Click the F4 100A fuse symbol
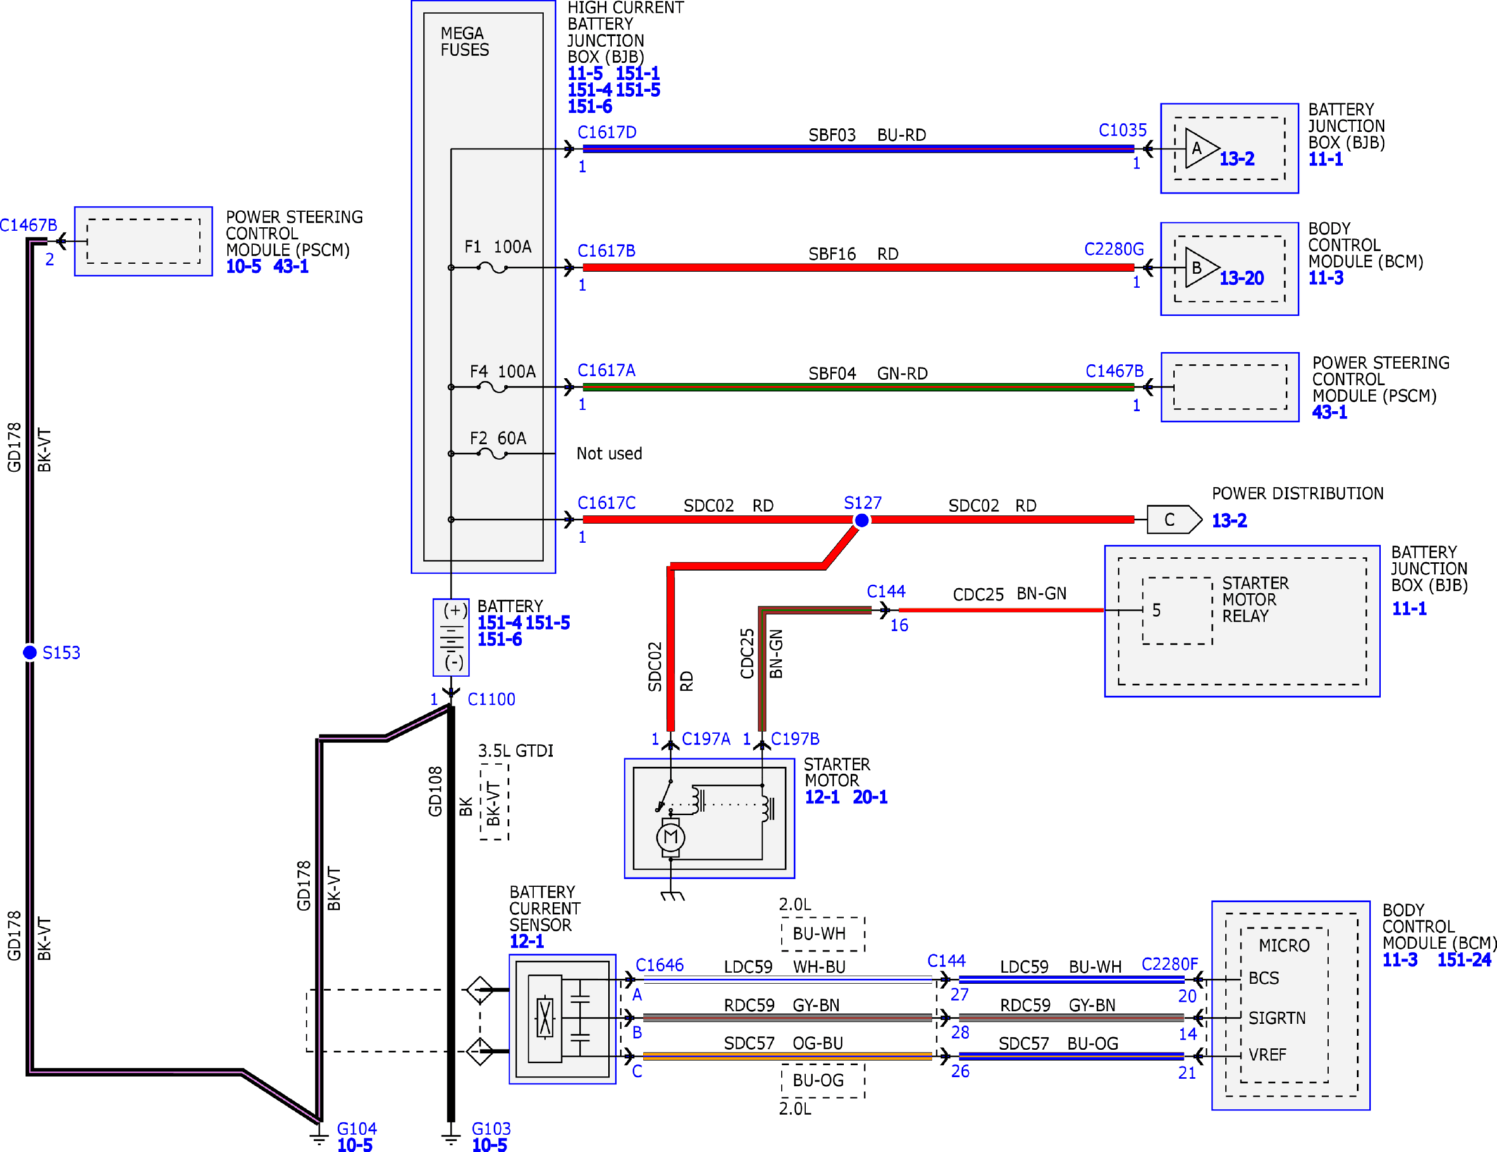The image size is (1497, 1152). pyautogui.click(x=492, y=387)
